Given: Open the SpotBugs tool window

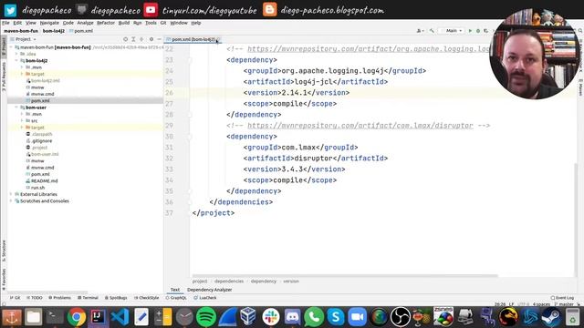Looking at the screenshot, I should [116, 298].
